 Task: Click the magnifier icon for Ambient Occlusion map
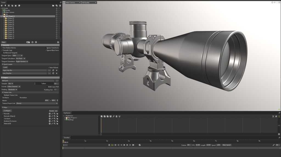(x=55, y=121)
